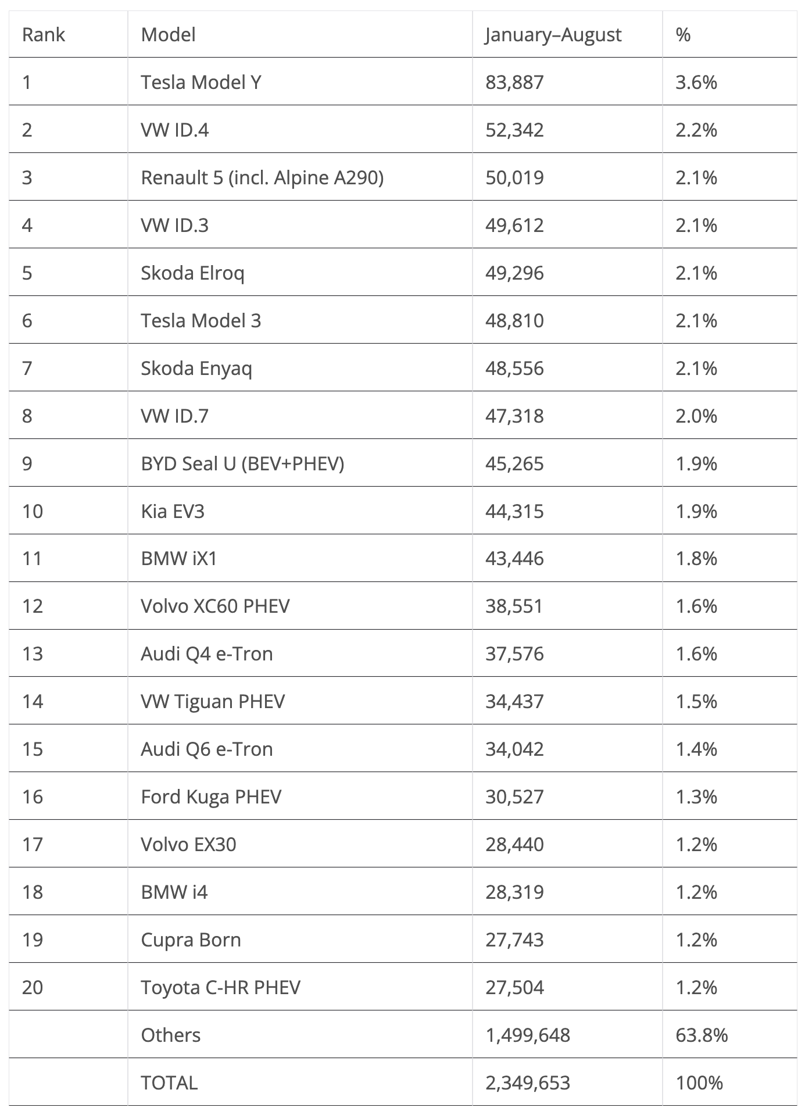The height and width of the screenshot is (1111, 805).
Task: Click the Ford Kuga PHEV cell
Action: point(211,797)
